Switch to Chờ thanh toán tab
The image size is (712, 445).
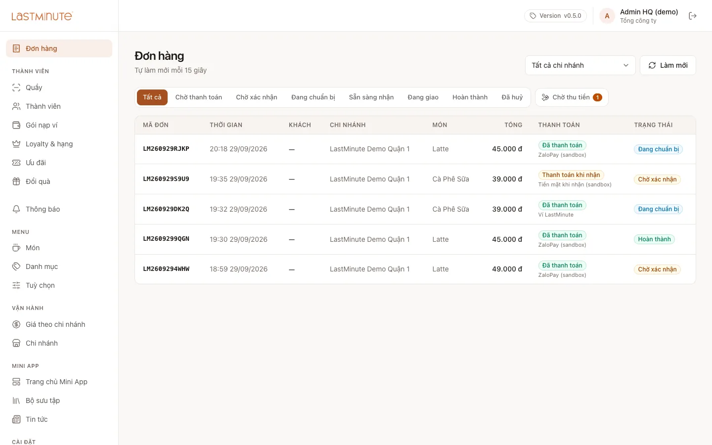[x=199, y=97]
